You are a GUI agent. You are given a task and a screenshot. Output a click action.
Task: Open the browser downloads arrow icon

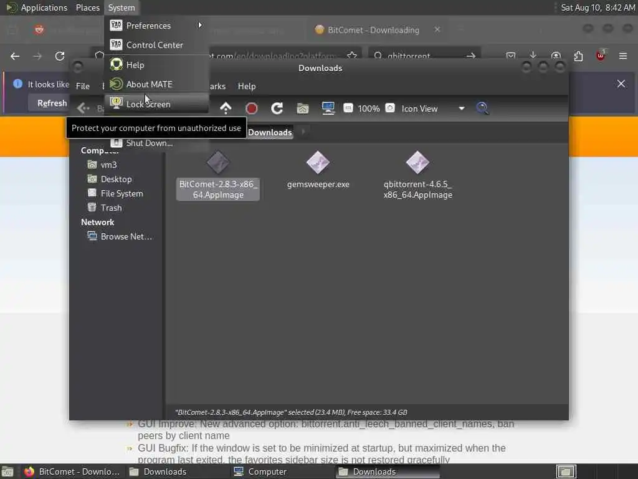click(x=533, y=56)
